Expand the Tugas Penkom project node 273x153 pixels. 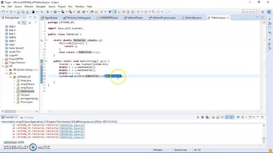tap(3, 62)
